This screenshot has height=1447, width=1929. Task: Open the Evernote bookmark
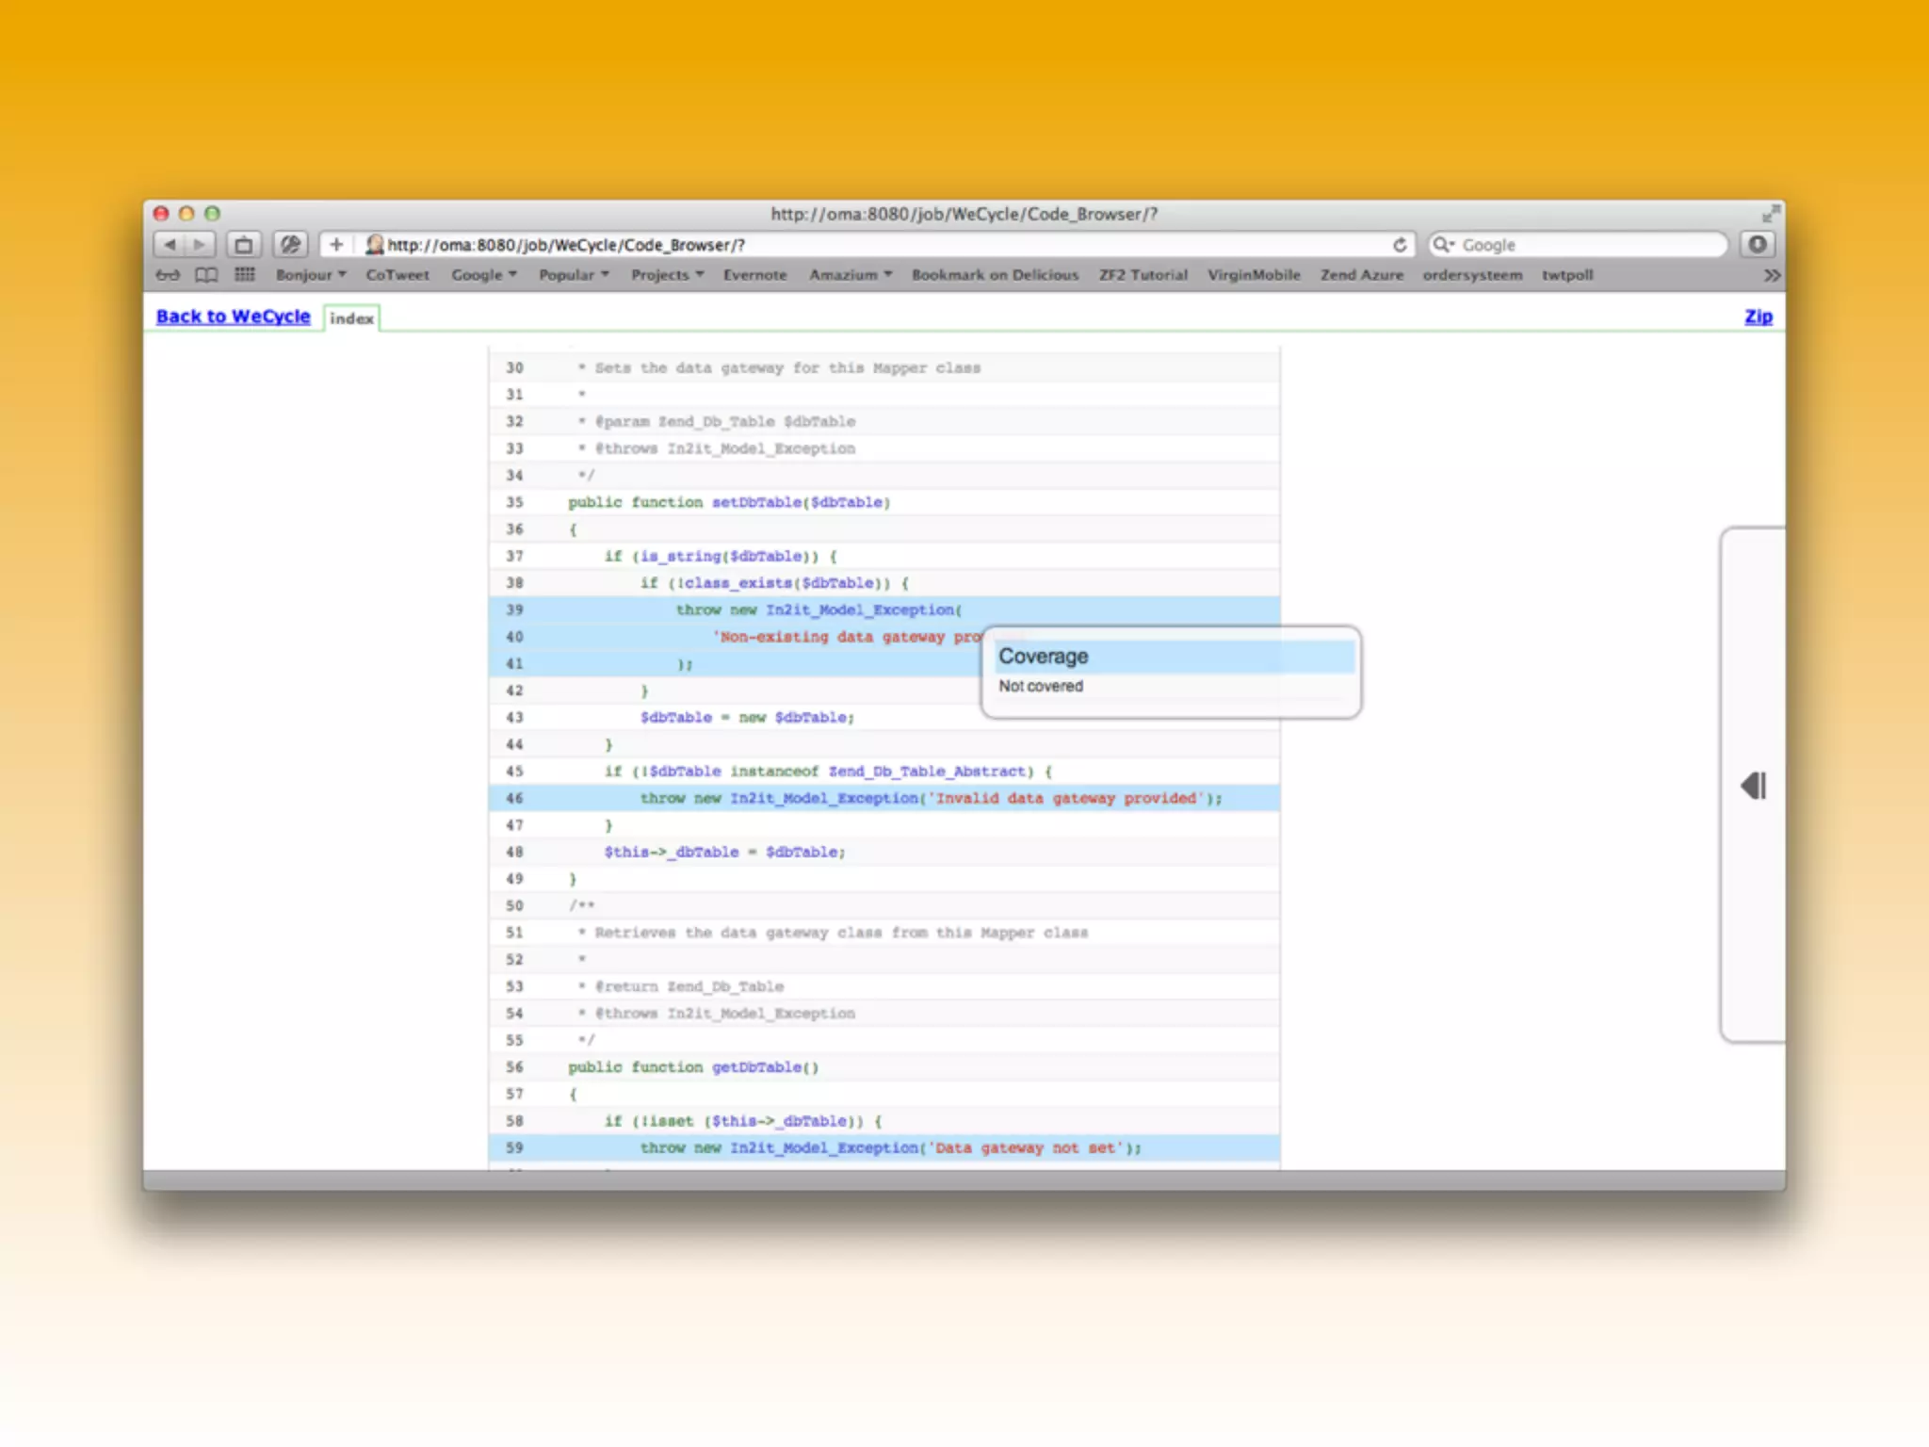754,275
